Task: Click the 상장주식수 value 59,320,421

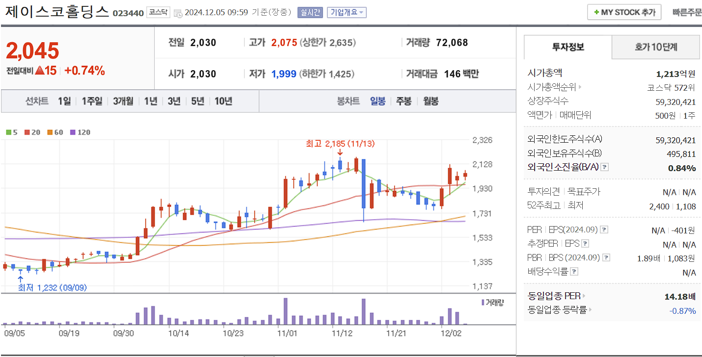Action: 675,102
